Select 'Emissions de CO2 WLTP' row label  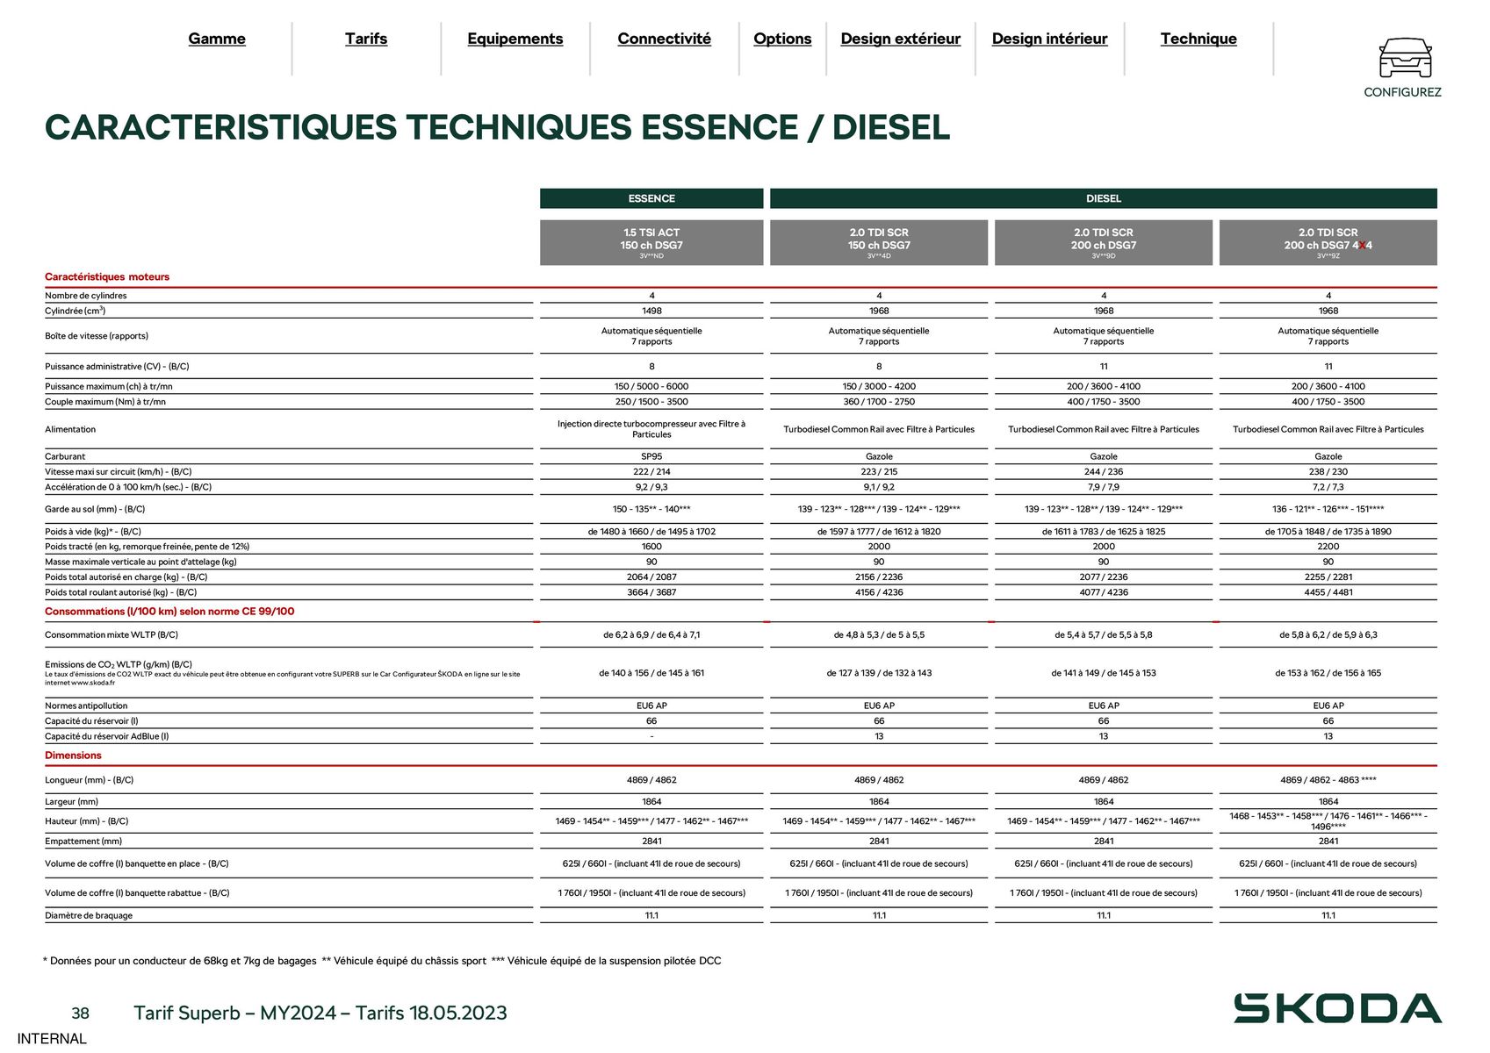coord(119,664)
